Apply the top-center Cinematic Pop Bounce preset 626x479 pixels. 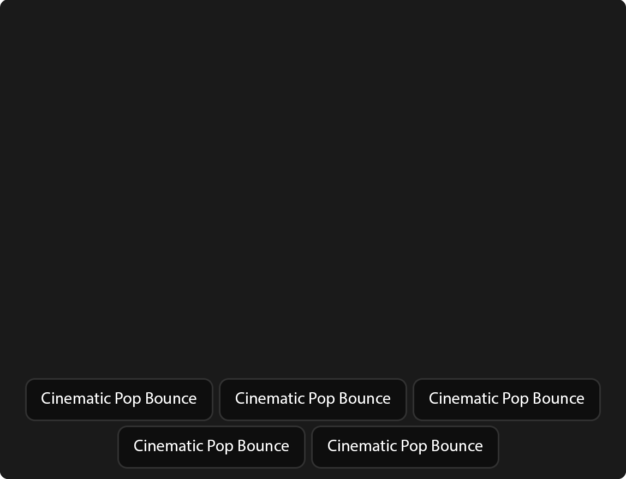coord(313,399)
